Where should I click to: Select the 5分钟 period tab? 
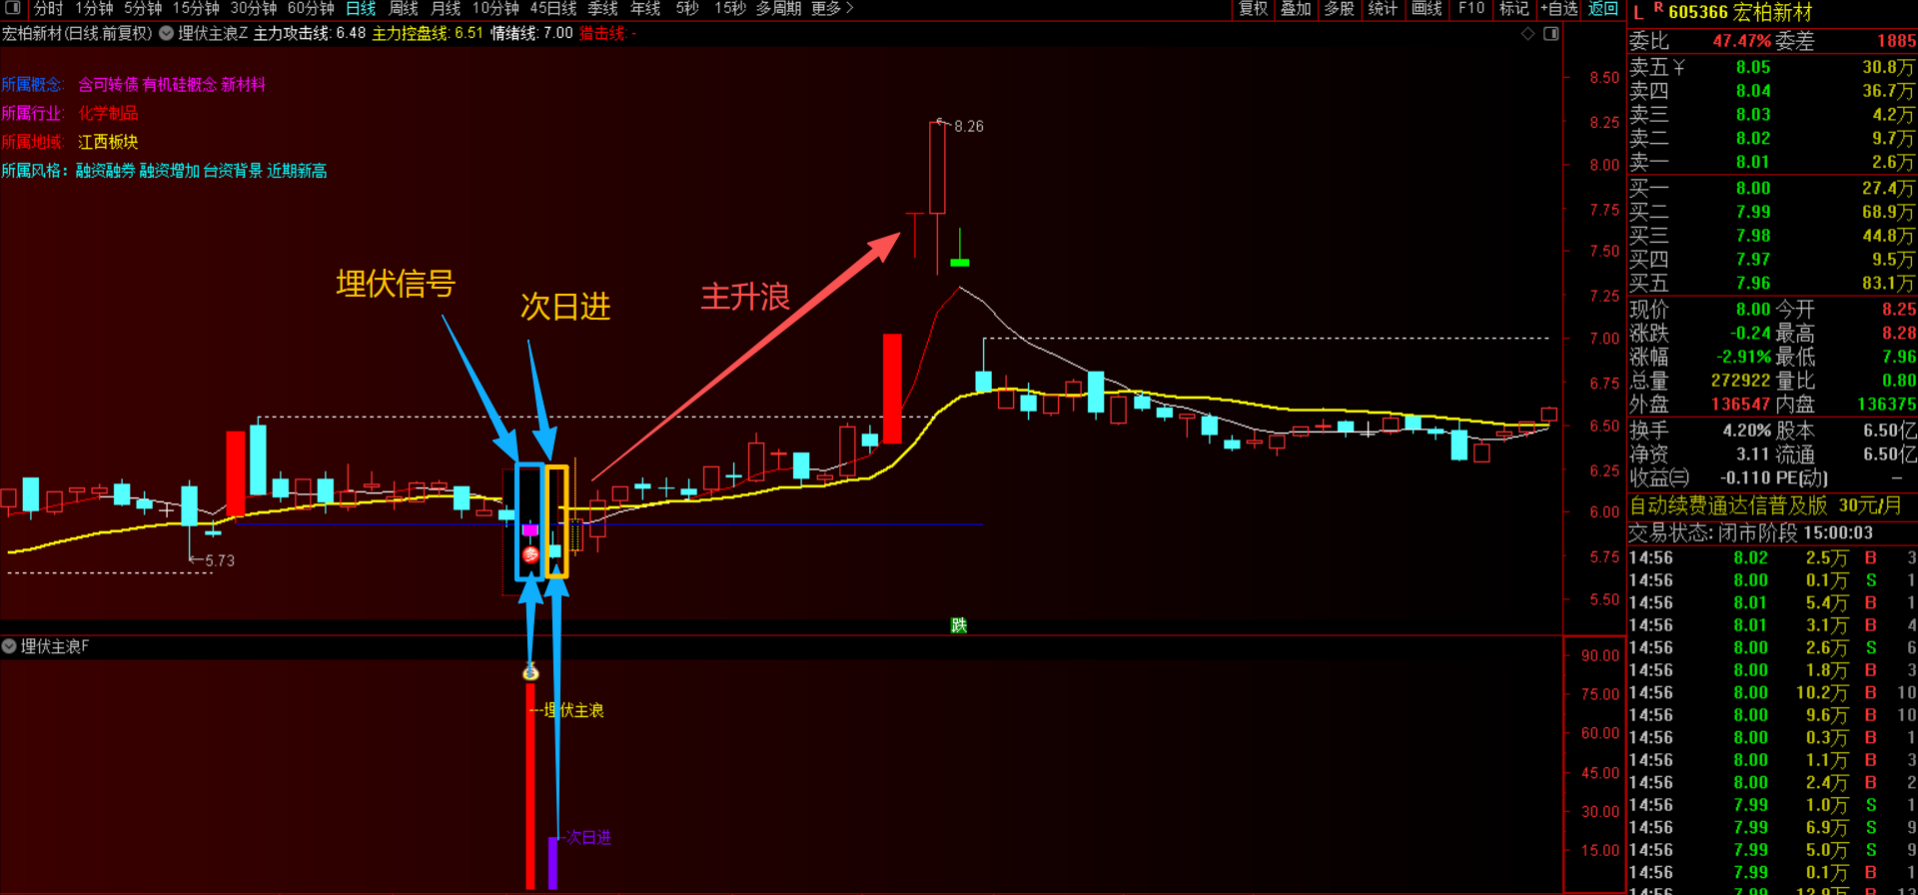[x=143, y=8]
